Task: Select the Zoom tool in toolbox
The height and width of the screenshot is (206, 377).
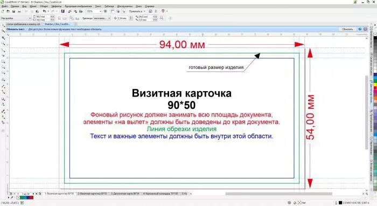Action: 3,44
